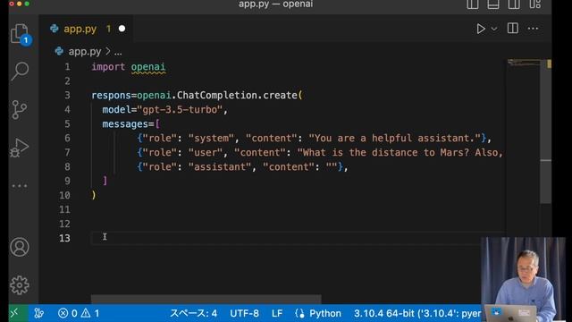The width and height of the screenshot is (572, 322).
Task: Run the Python file with play button
Action: click(481, 29)
